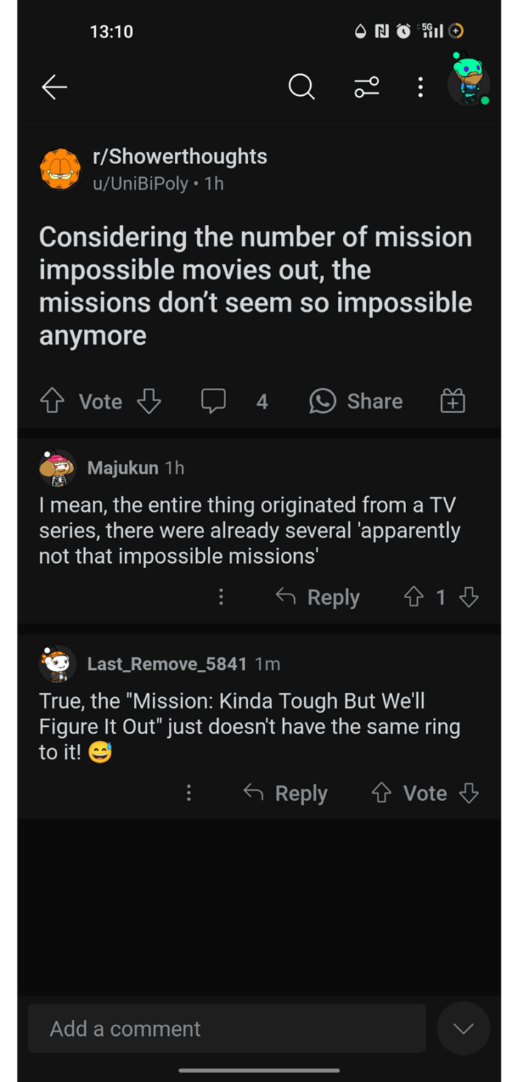Open more options on Last_Remove_5841's comment

[189, 793]
